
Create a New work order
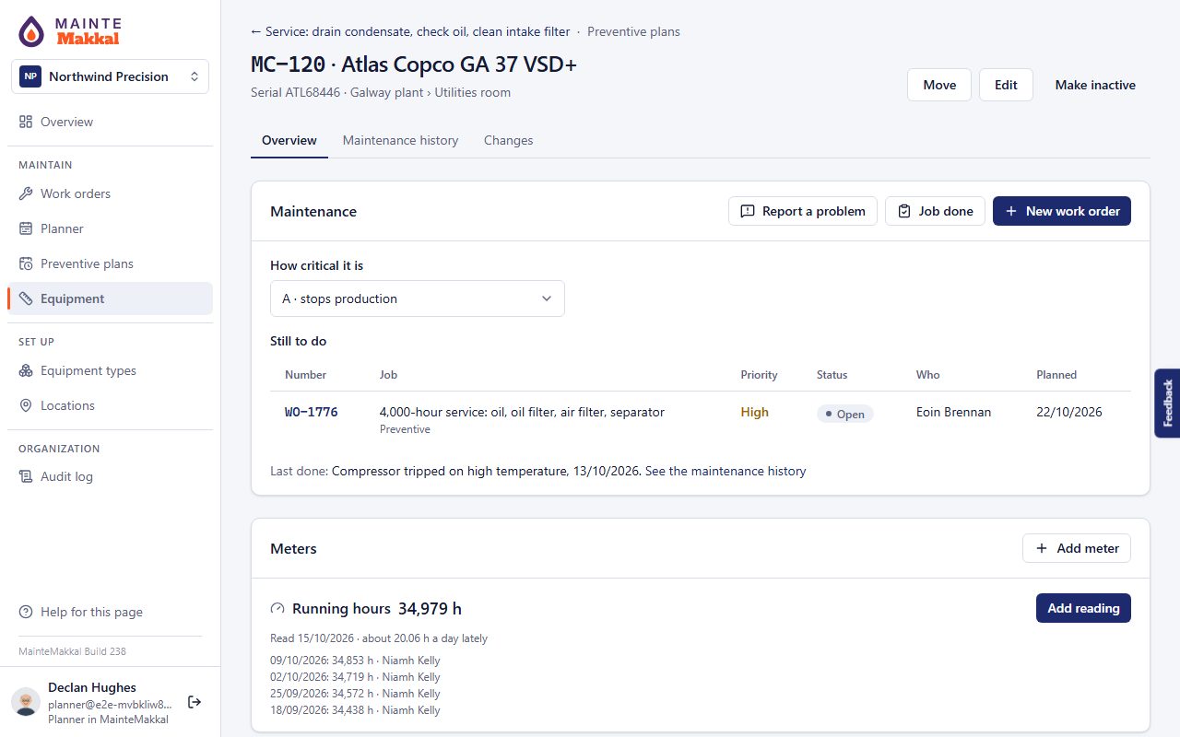pyautogui.click(x=1062, y=211)
